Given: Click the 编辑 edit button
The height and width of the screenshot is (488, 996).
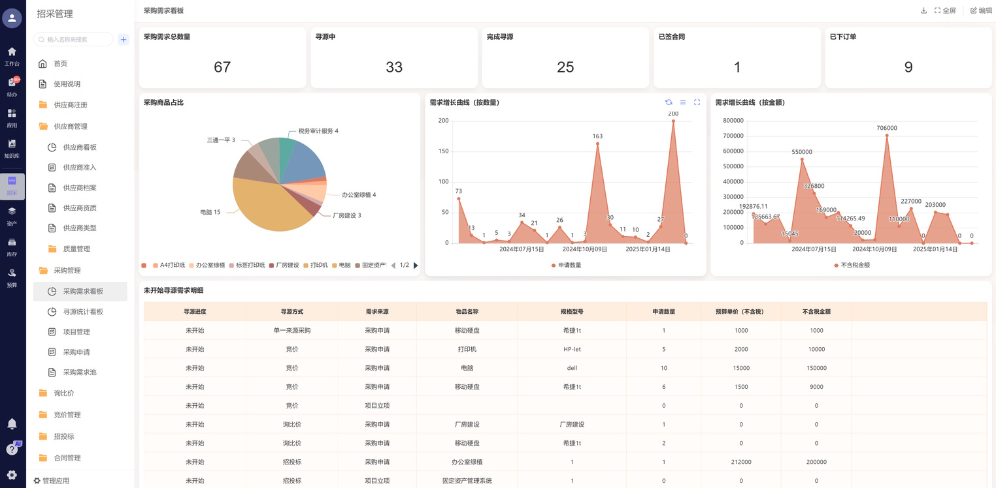Looking at the screenshot, I should 981,10.
